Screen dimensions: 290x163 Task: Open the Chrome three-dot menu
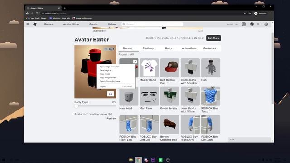(x=271, y=14)
